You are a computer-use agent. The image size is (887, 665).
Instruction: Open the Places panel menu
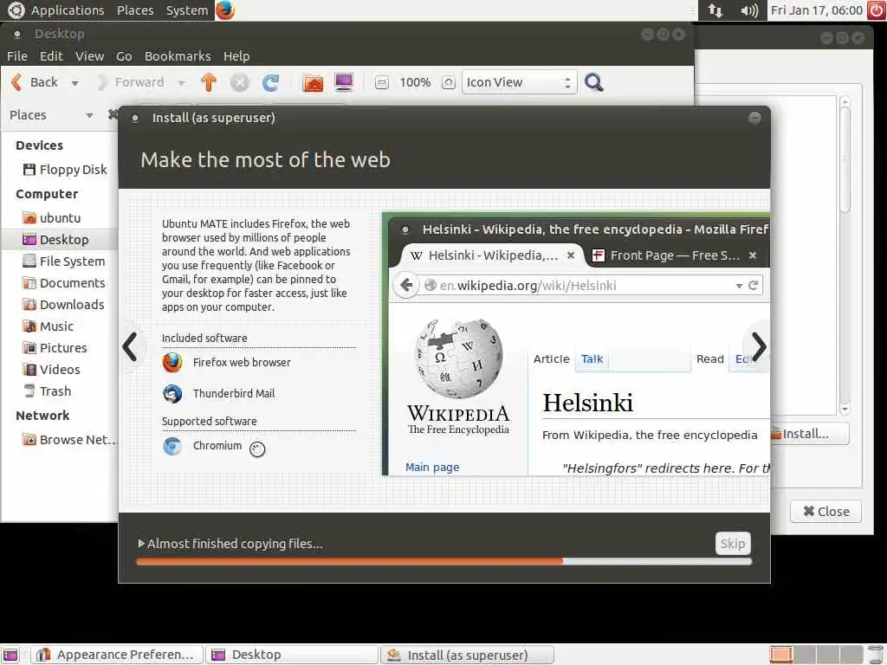[x=135, y=10]
